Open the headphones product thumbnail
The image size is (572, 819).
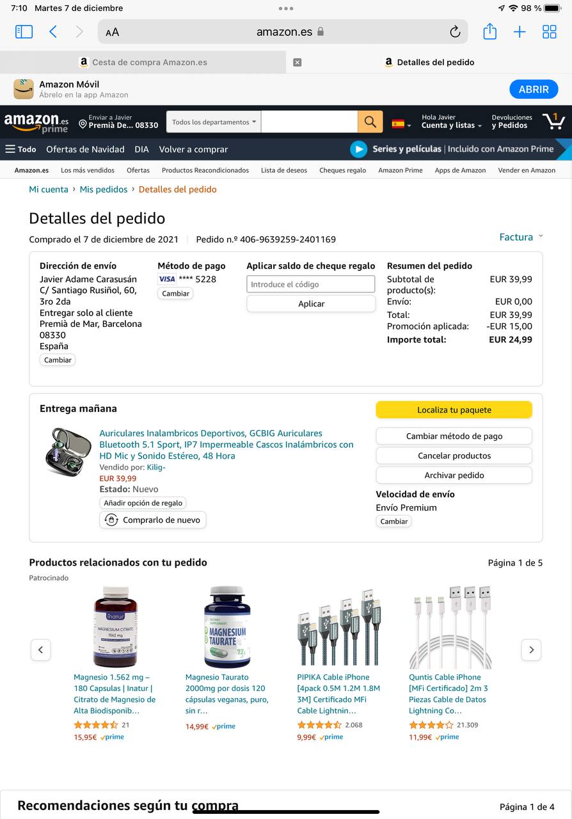click(68, 452)
